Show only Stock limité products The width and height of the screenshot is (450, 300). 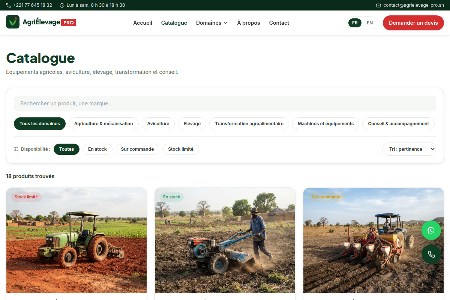(x=181, y=149)
